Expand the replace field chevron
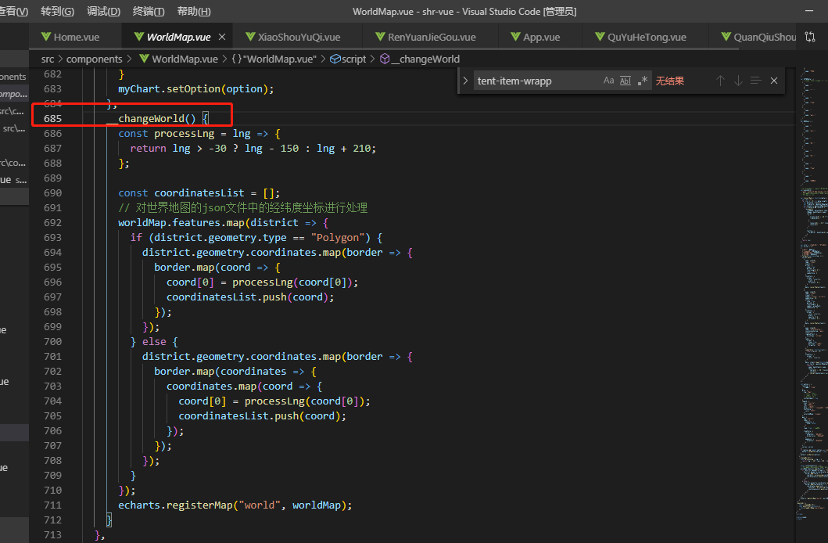828x543 pixels. (466, 81)
